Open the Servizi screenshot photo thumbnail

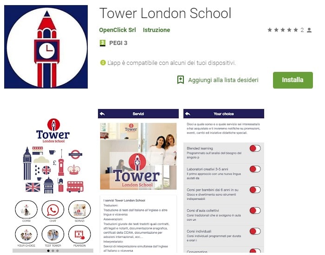point(138,156)
